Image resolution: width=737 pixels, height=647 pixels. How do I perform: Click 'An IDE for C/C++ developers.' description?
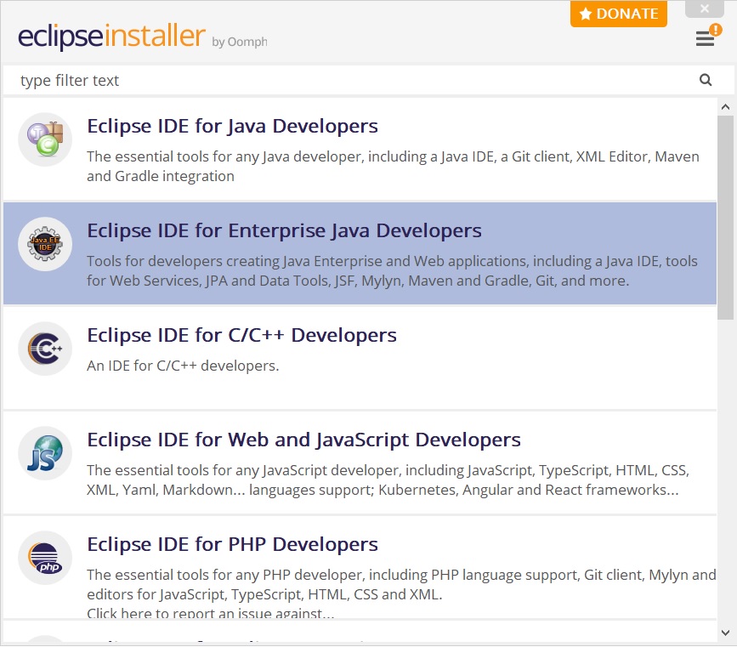(x=183, y=366)
